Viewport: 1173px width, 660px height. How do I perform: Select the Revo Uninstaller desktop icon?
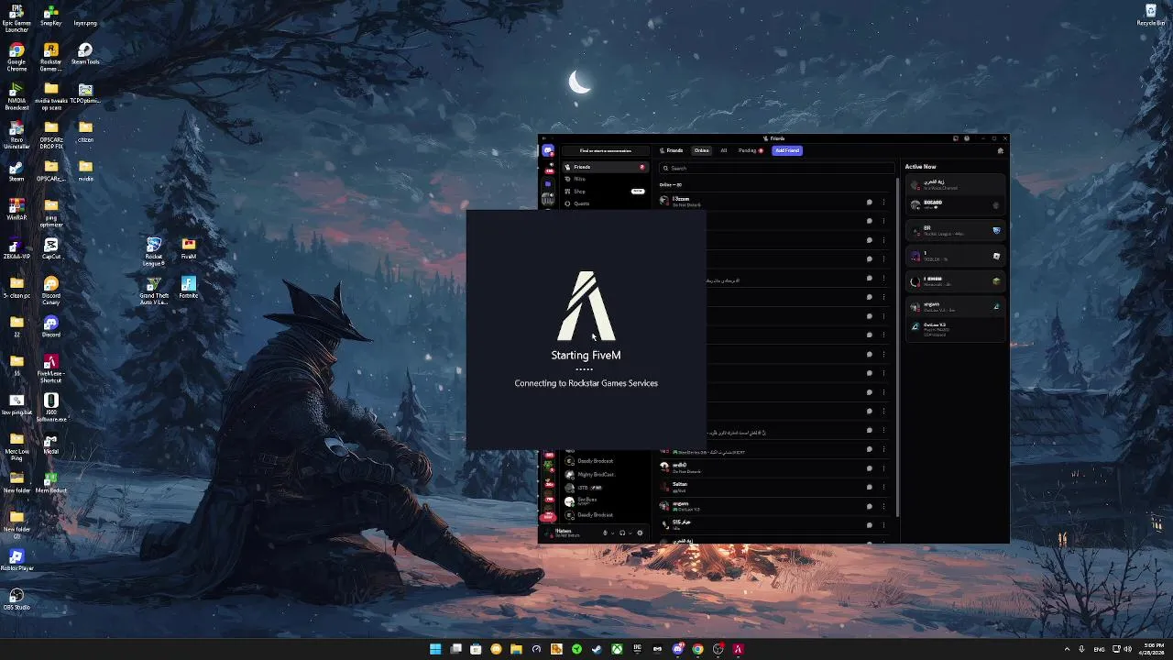(x=16, y=136)
